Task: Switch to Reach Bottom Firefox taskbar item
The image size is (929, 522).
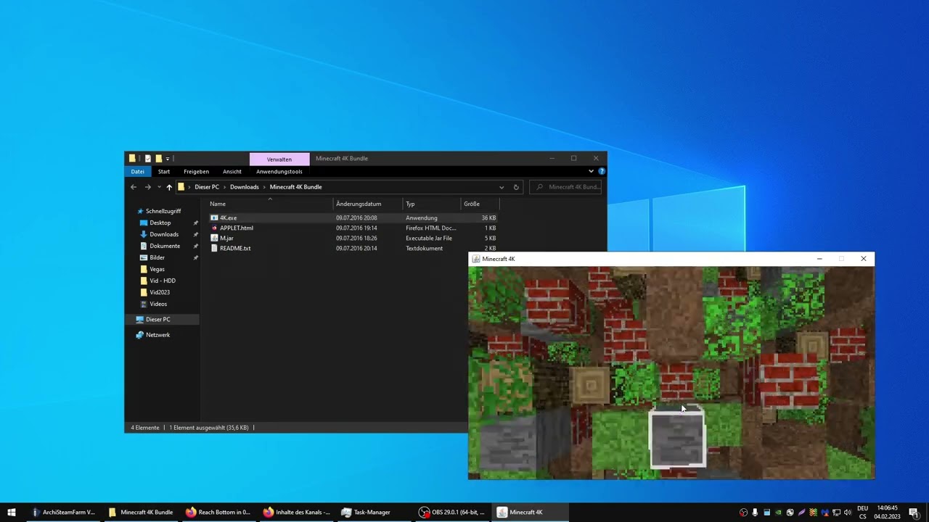Action: point(218,512)
